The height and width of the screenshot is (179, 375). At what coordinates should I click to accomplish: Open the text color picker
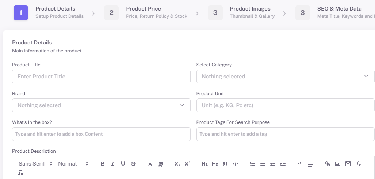150,164
